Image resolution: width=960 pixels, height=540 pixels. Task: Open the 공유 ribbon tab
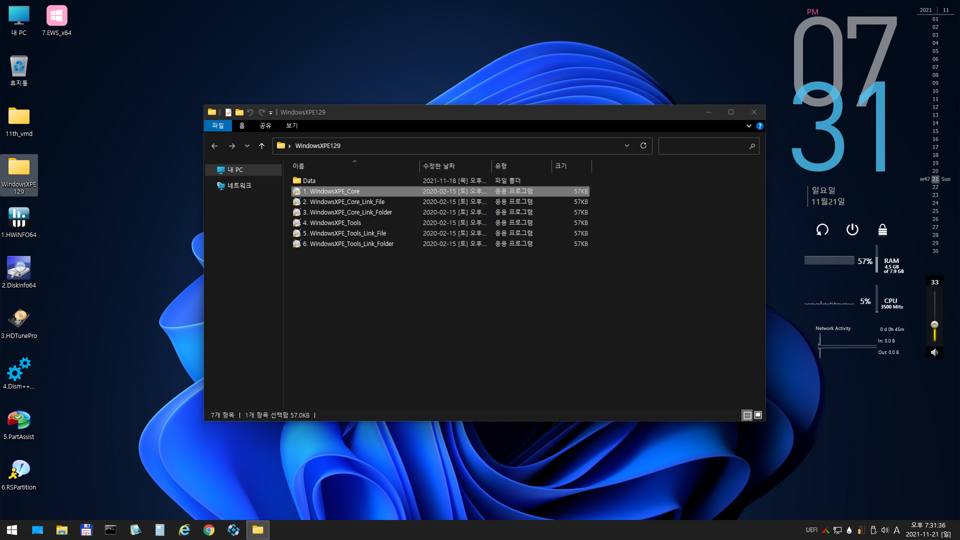click(x=265, y=126)
